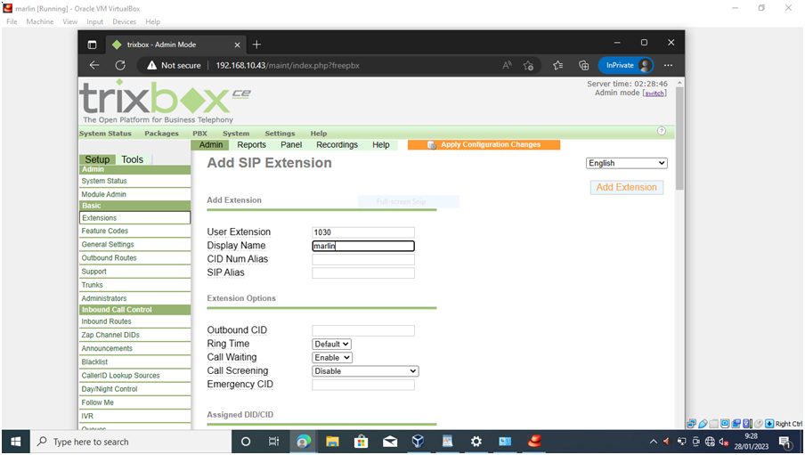Open File Explorer from taskbar
This screenshot has width=805, height=455.
point(332,442)
